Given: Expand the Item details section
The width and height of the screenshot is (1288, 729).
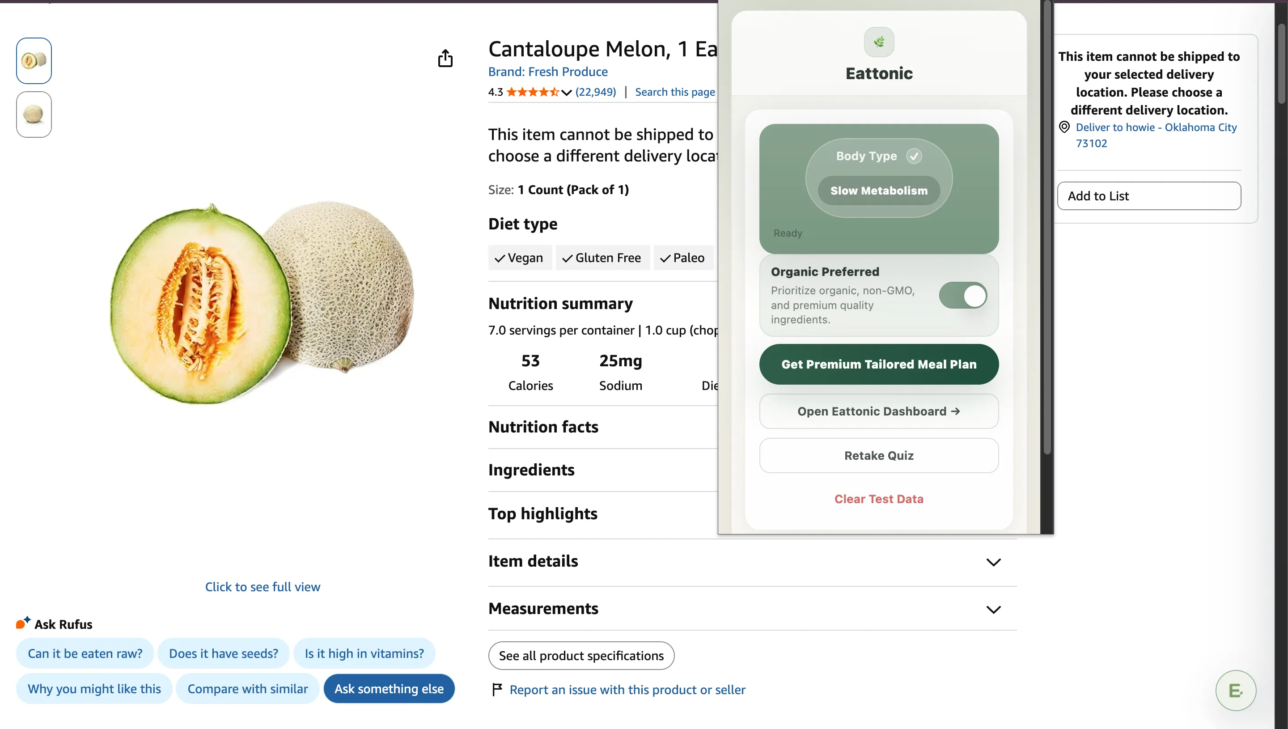Looking at the screenshot, I should tap(994, 562).
